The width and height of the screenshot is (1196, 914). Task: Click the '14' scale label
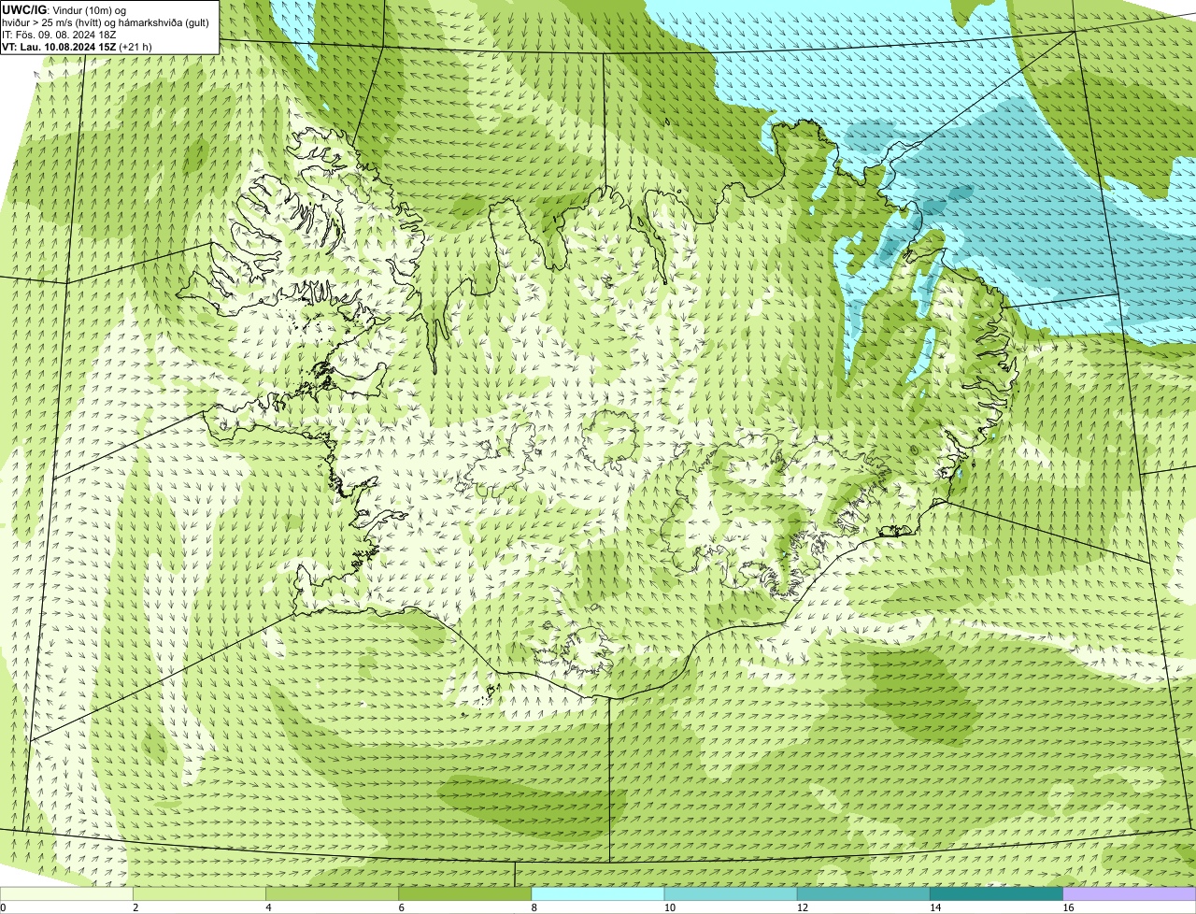click(934, 907)
